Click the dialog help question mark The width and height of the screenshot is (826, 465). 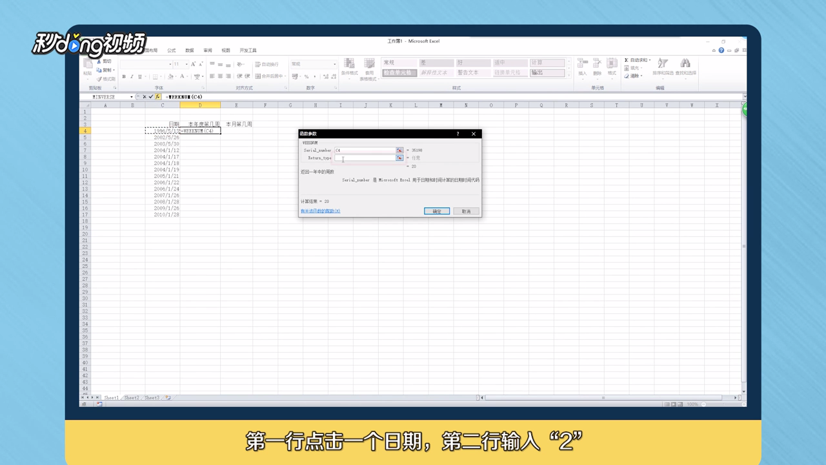(458, 134)
